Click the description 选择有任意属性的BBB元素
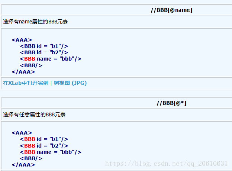 (34, 114)
